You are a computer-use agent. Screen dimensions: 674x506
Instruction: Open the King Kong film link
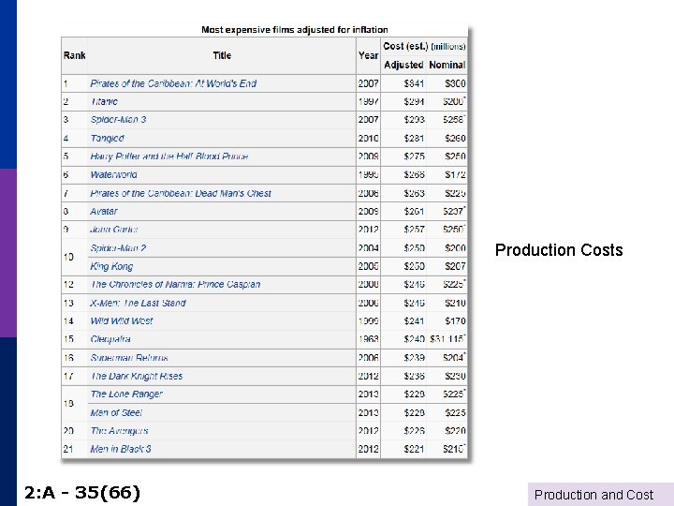click(111, 267)
